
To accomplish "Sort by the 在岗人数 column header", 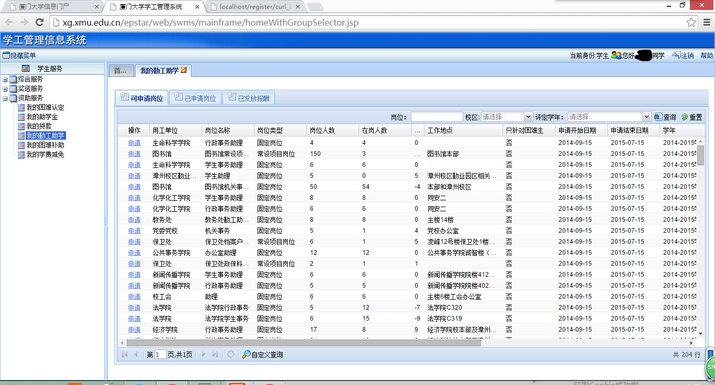I will pyautogui.click(x=385, y=131).
